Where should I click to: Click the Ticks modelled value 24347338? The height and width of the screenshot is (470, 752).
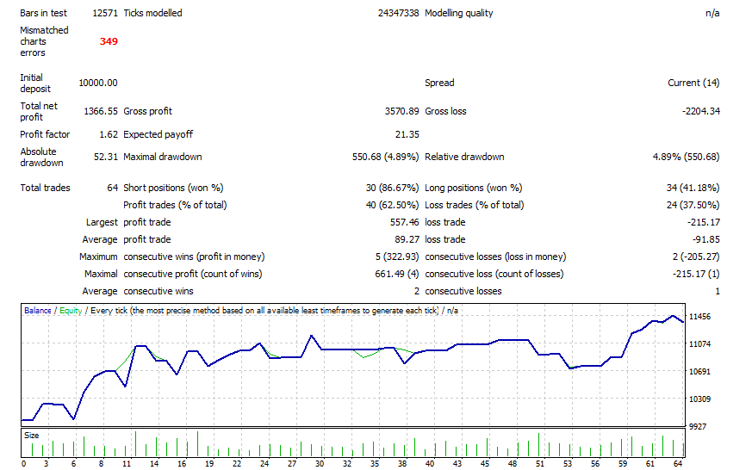coord(398,13)
